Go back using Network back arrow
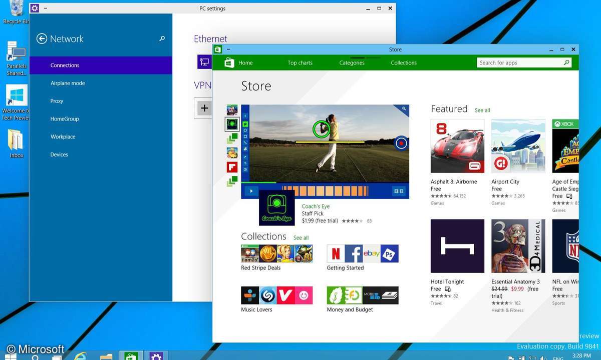601x360 pixels. pos(42,38)
